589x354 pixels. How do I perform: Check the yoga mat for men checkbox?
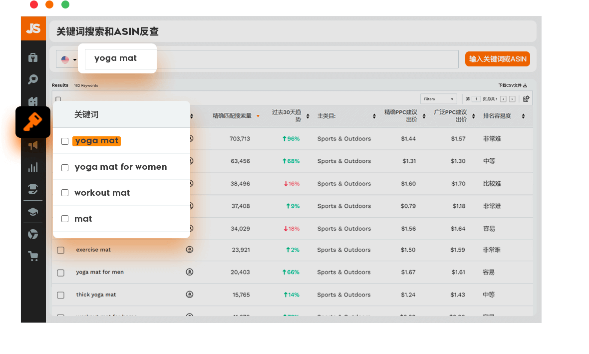tap(61, 273)
